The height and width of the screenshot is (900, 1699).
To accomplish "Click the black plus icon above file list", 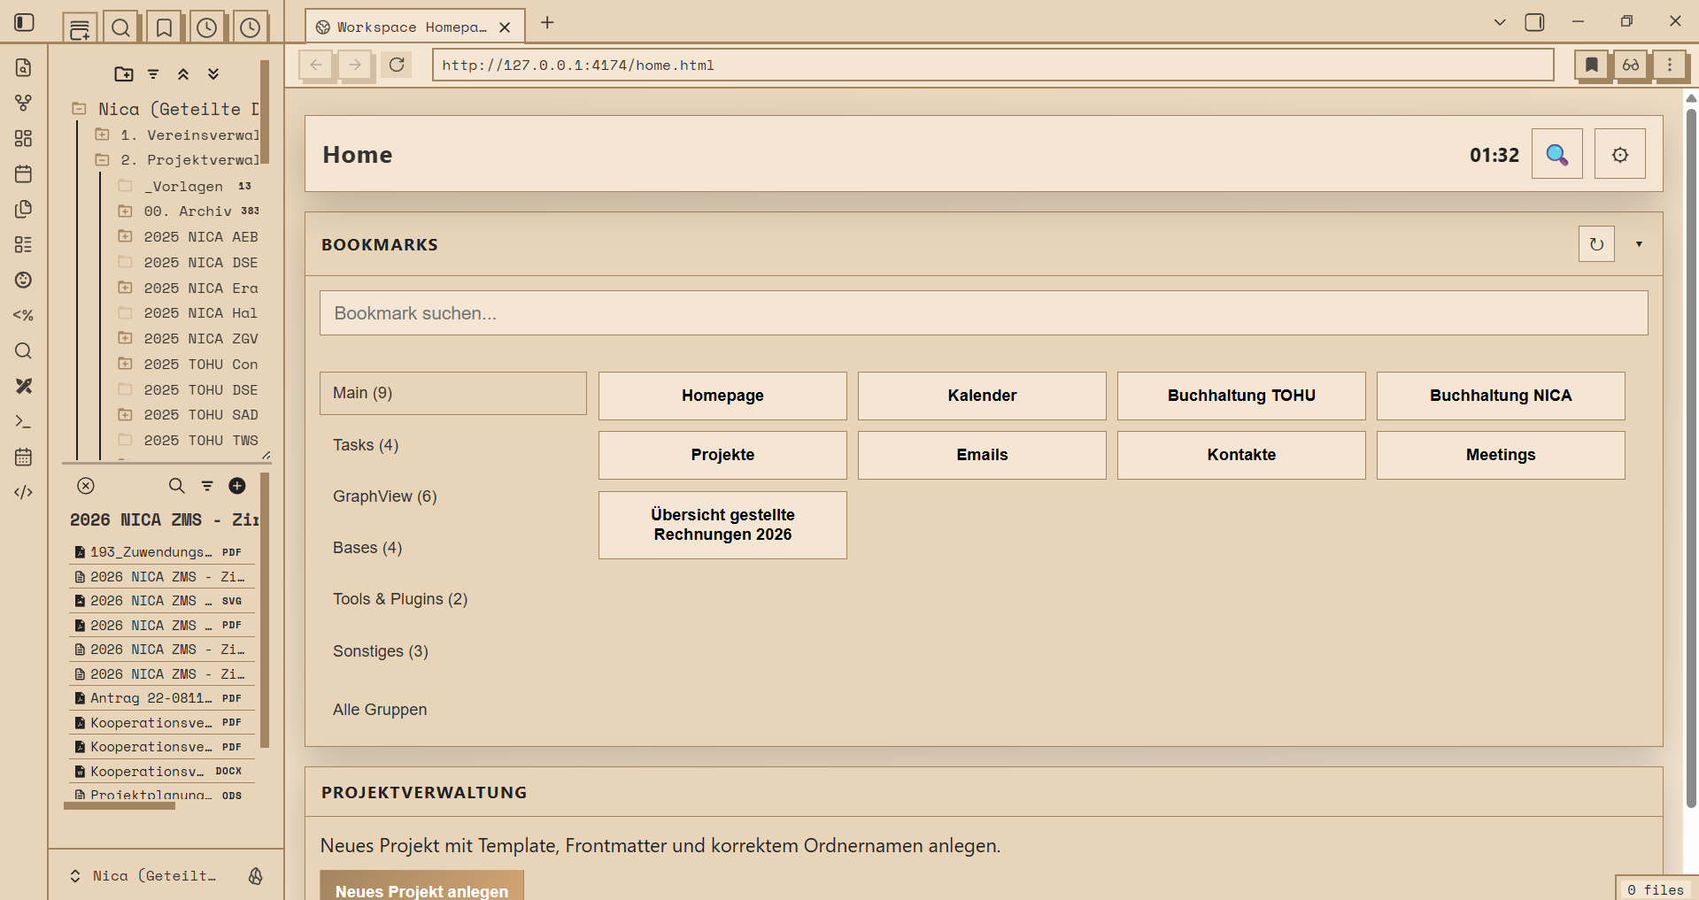I will [x=237, y=486].
